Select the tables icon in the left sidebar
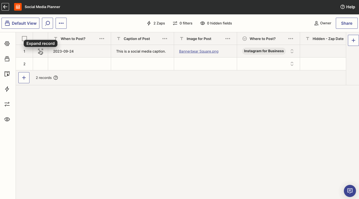Screen dimensions: 359x199 coord(7,59)
